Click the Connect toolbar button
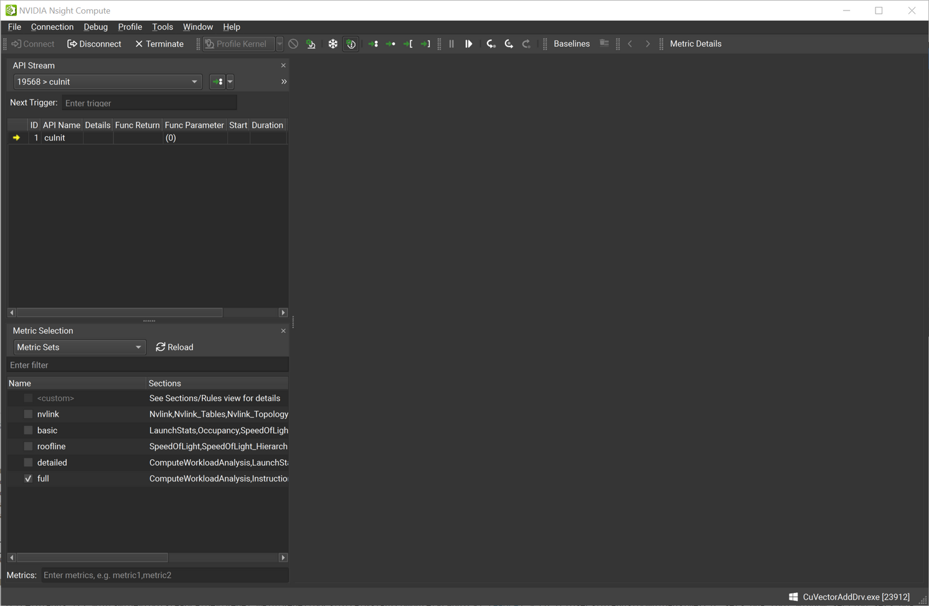 (33, 44)
